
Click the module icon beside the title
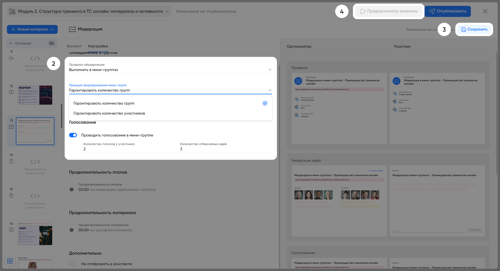click(12, 11)
